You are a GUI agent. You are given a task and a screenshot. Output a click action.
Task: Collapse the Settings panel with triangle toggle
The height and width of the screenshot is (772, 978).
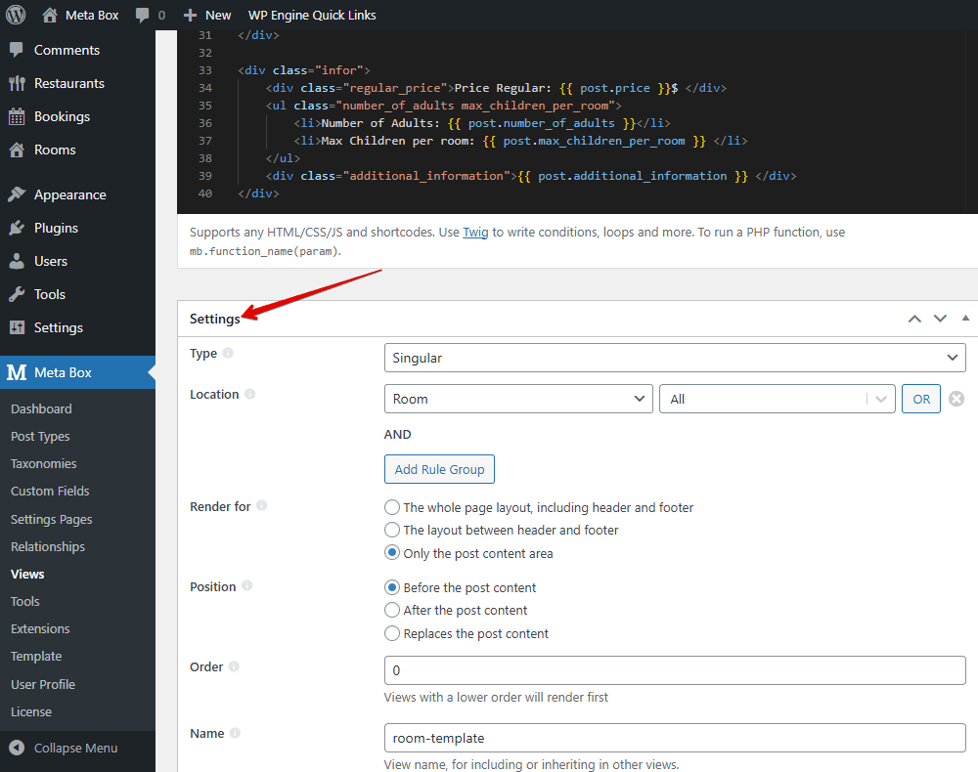coord(965,319)
